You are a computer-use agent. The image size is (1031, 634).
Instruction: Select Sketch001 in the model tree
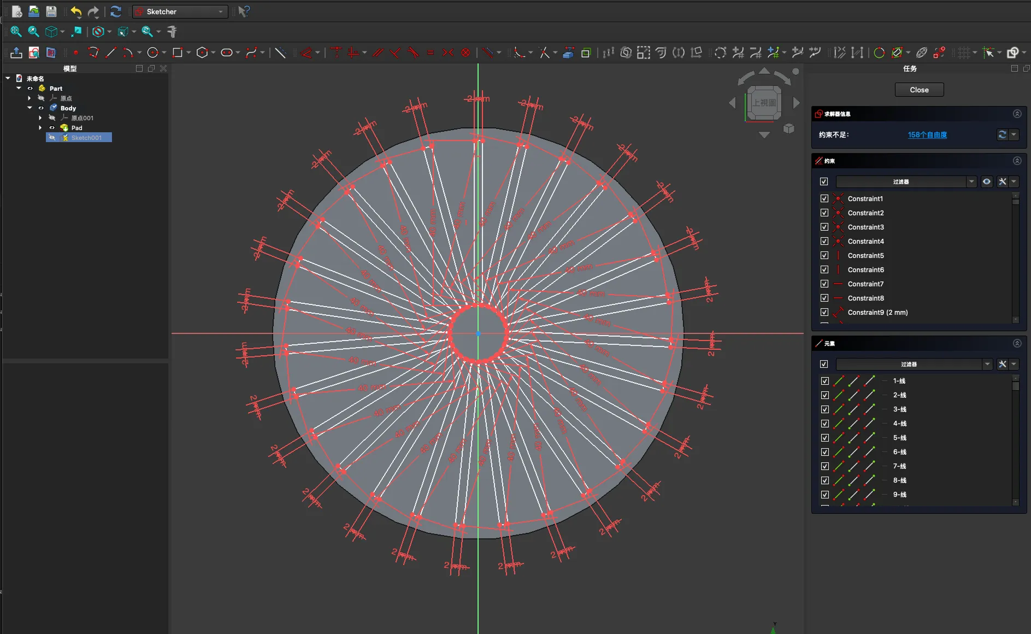click(x=86, y=138)
